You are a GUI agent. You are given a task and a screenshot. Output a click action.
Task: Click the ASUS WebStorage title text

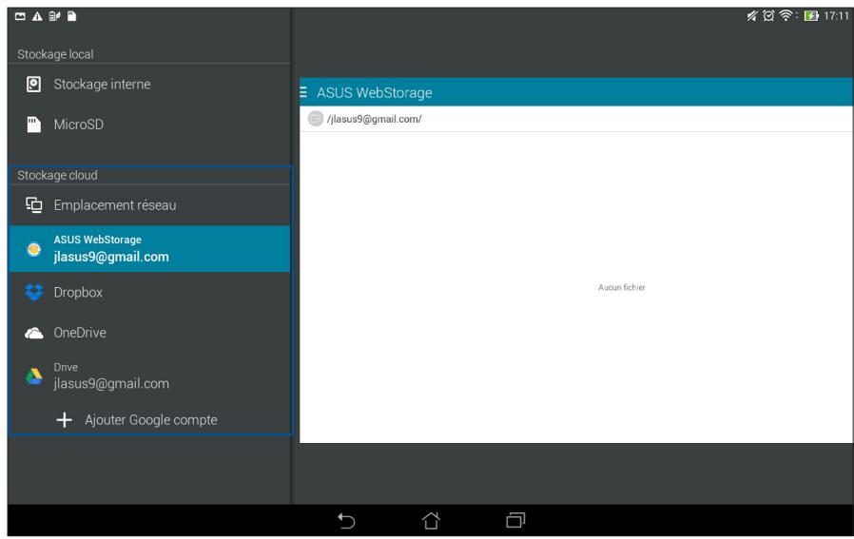(x=375, y=93)
